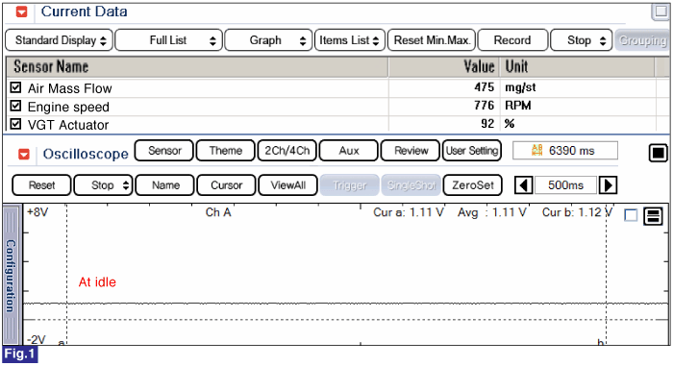Uncheck the Air Mass Flow checkbox
The height and width of the screenshot is (366, 673).
[15, 87]
